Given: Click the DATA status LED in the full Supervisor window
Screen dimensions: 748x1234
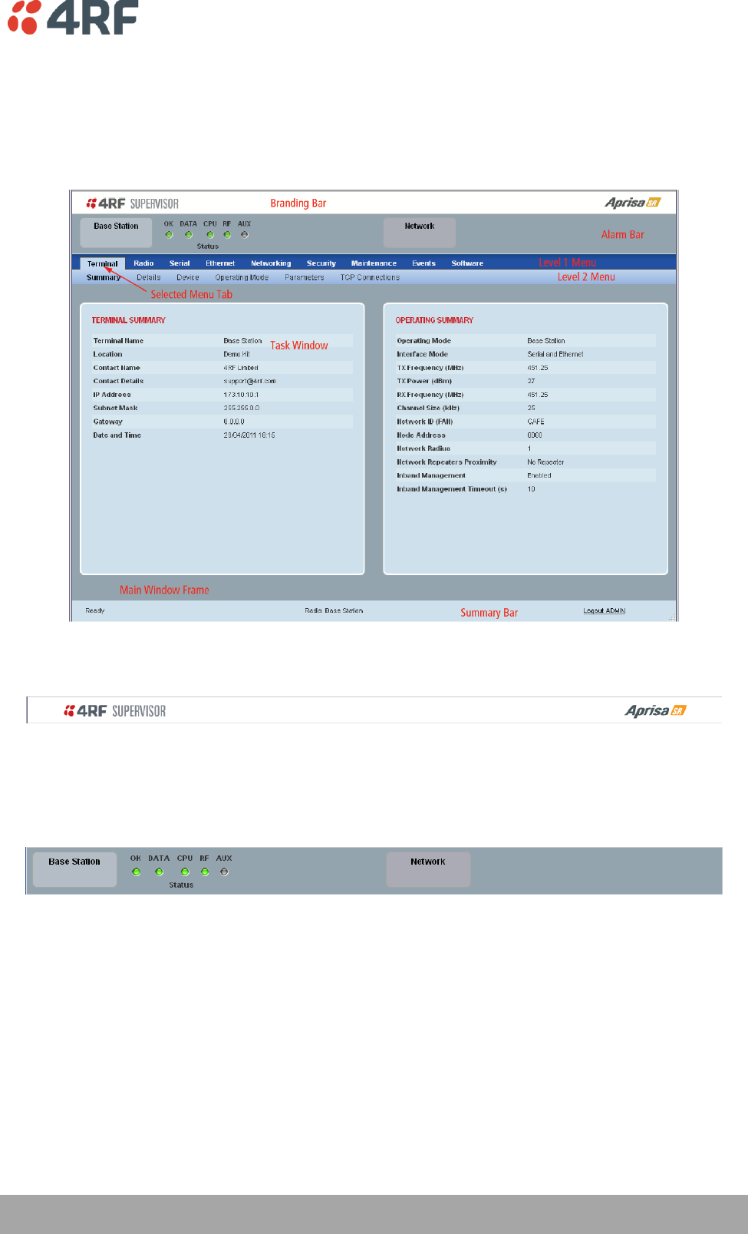Looking at the screenshot, I should (x=189, y=235).
